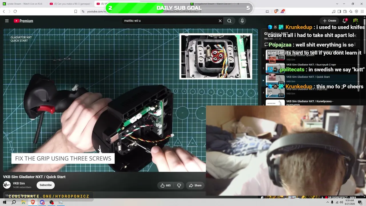This screenshot has width=366, height=206.
Task: Click the site settings icon in address bar
Action: click(83, 11)
